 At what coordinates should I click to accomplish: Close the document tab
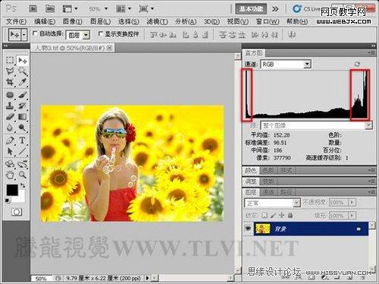pyautogui.click(x=109, y=47)
